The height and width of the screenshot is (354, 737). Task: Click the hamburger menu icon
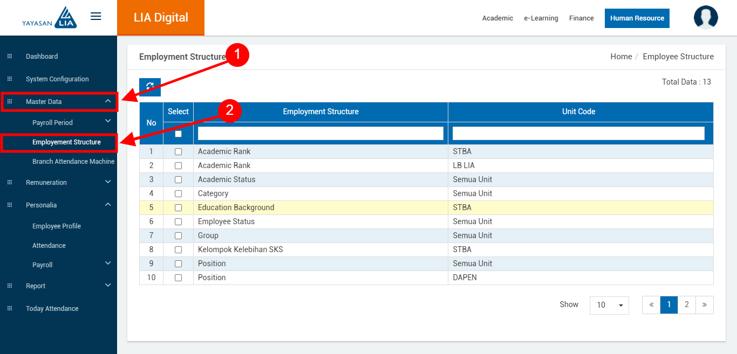[x=96, y=16]
